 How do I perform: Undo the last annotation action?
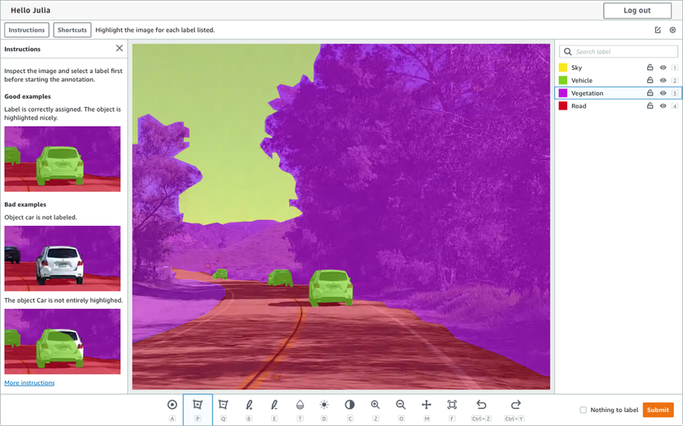click(x=481, y=405)
